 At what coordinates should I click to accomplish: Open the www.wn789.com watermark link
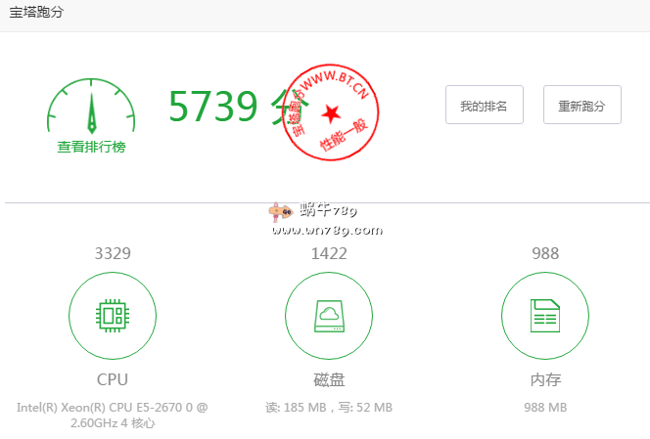(327, 231)
